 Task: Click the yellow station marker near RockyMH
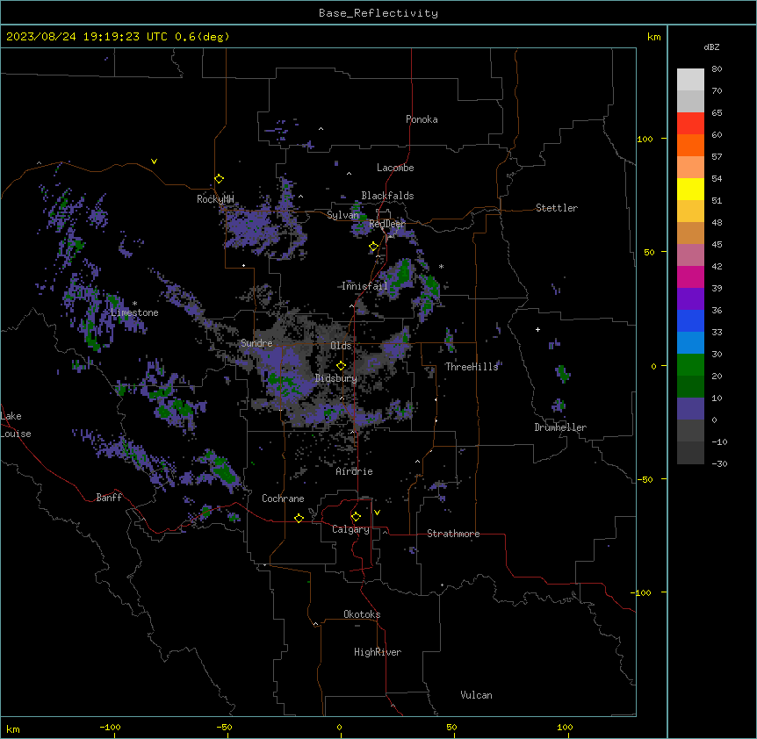coord(219,178)
